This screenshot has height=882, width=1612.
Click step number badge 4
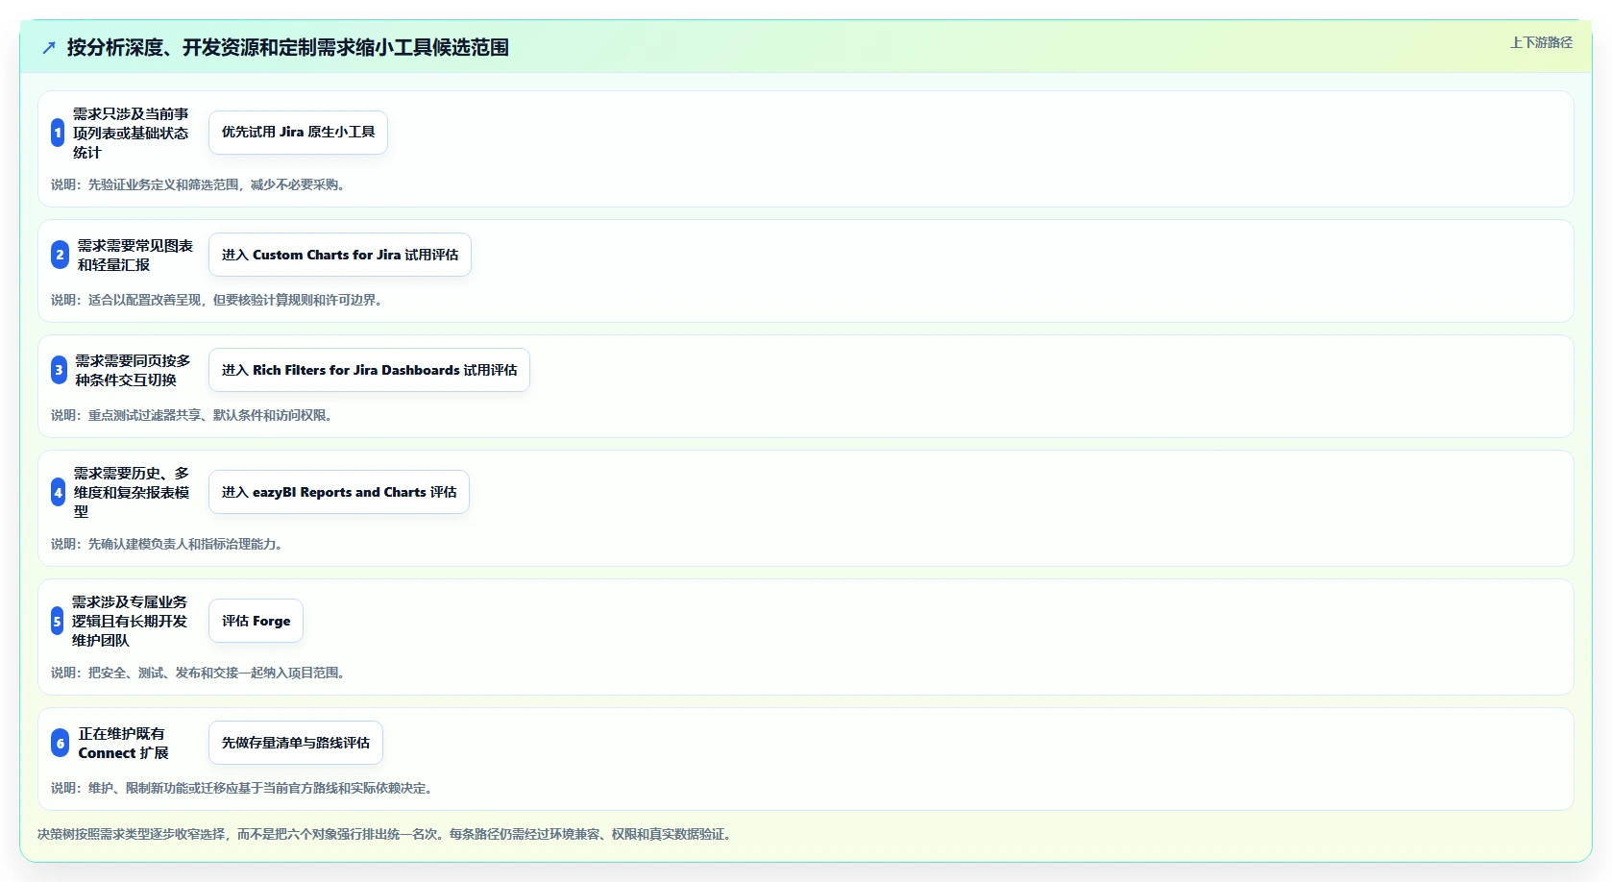58,492
